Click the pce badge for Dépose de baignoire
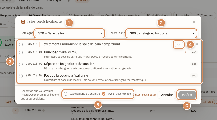The height and width of the screenshot is (120, 217). 194,64
